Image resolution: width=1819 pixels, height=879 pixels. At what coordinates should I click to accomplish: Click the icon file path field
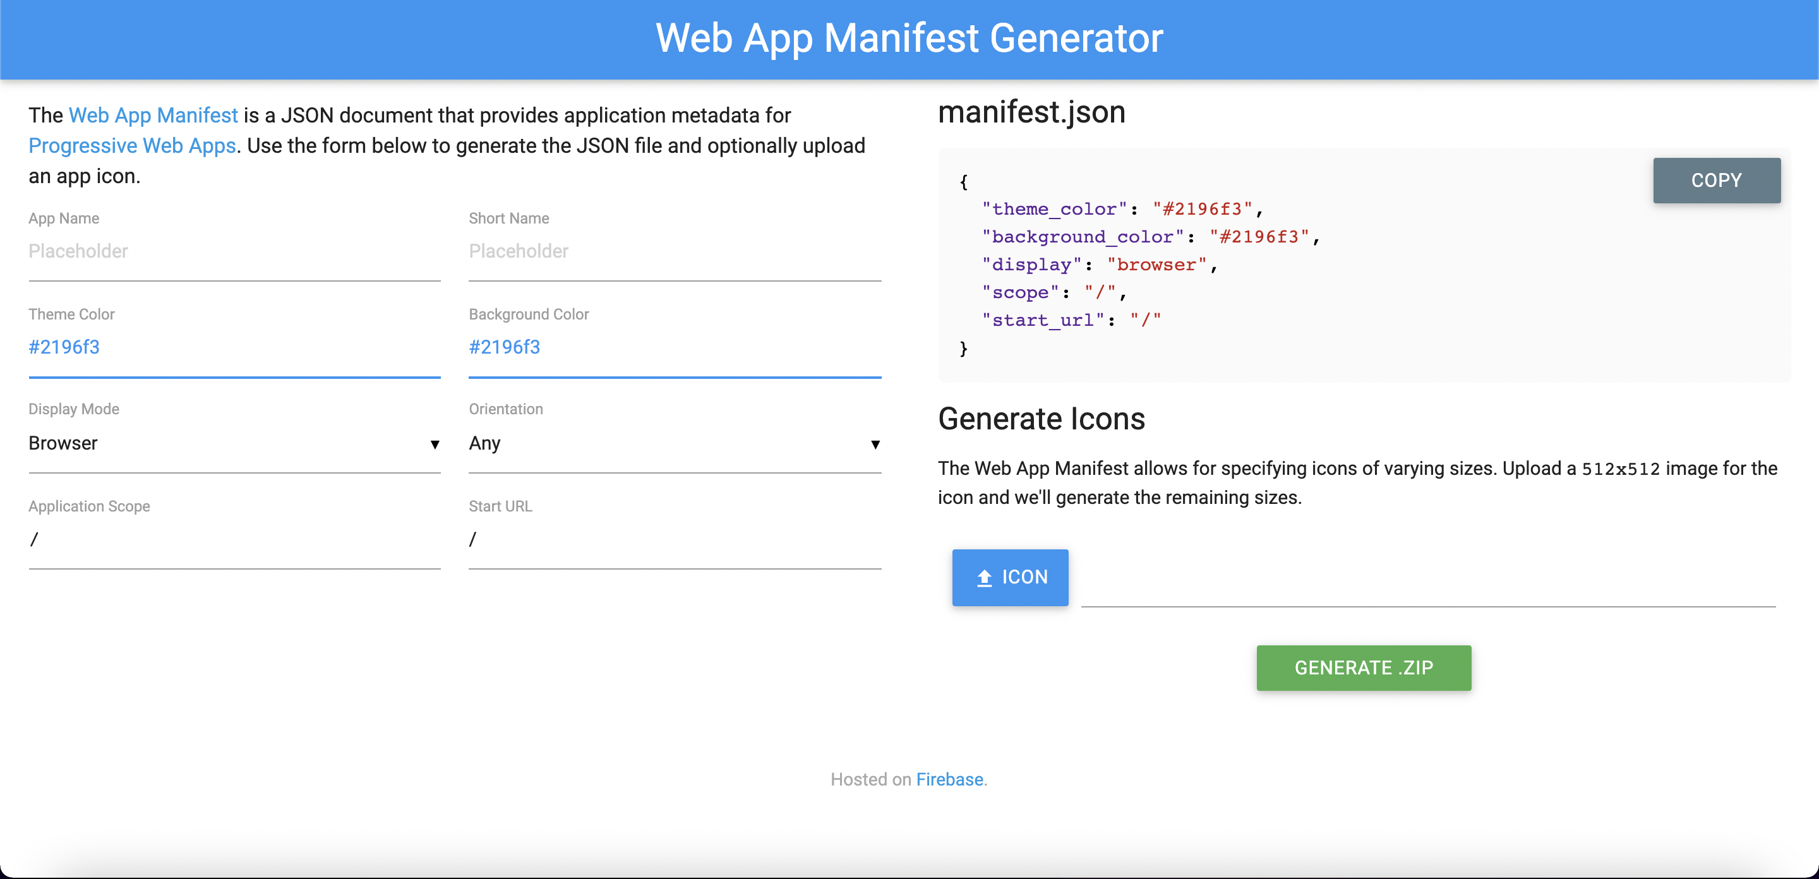click(1428, 587)
